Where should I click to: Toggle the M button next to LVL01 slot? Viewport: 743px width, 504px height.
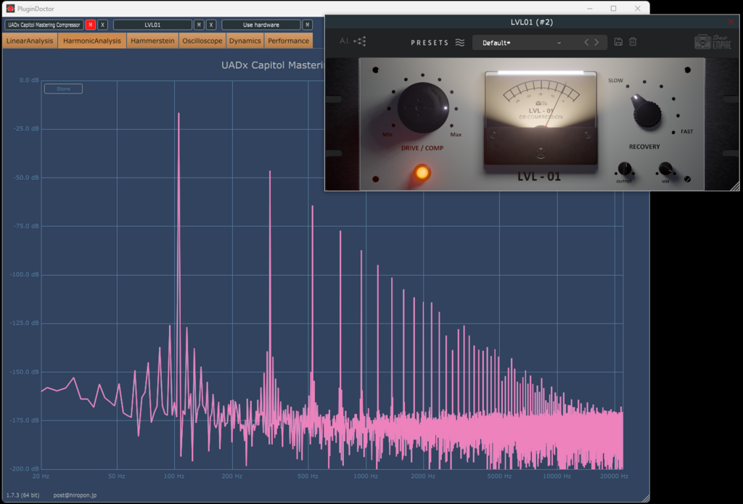tap(199, 25)
